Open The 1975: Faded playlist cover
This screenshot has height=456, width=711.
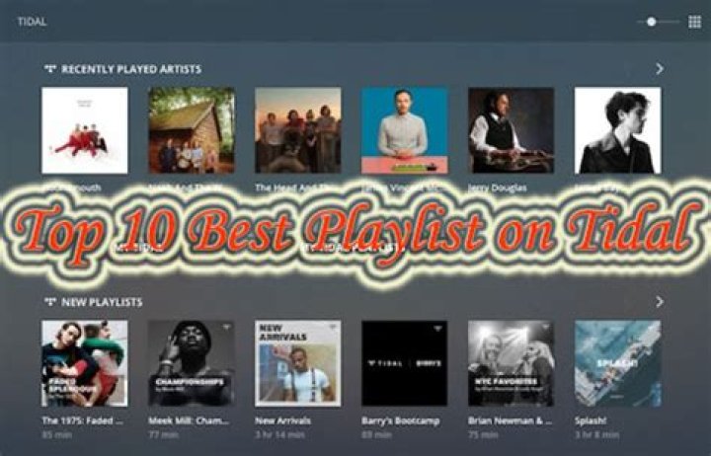pos(85,363)
